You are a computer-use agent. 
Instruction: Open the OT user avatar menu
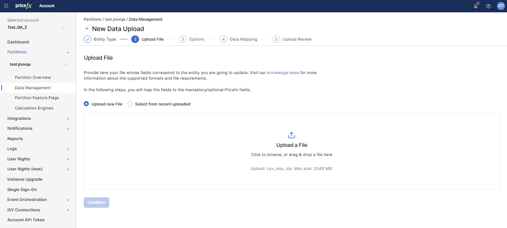pos(501,6)
